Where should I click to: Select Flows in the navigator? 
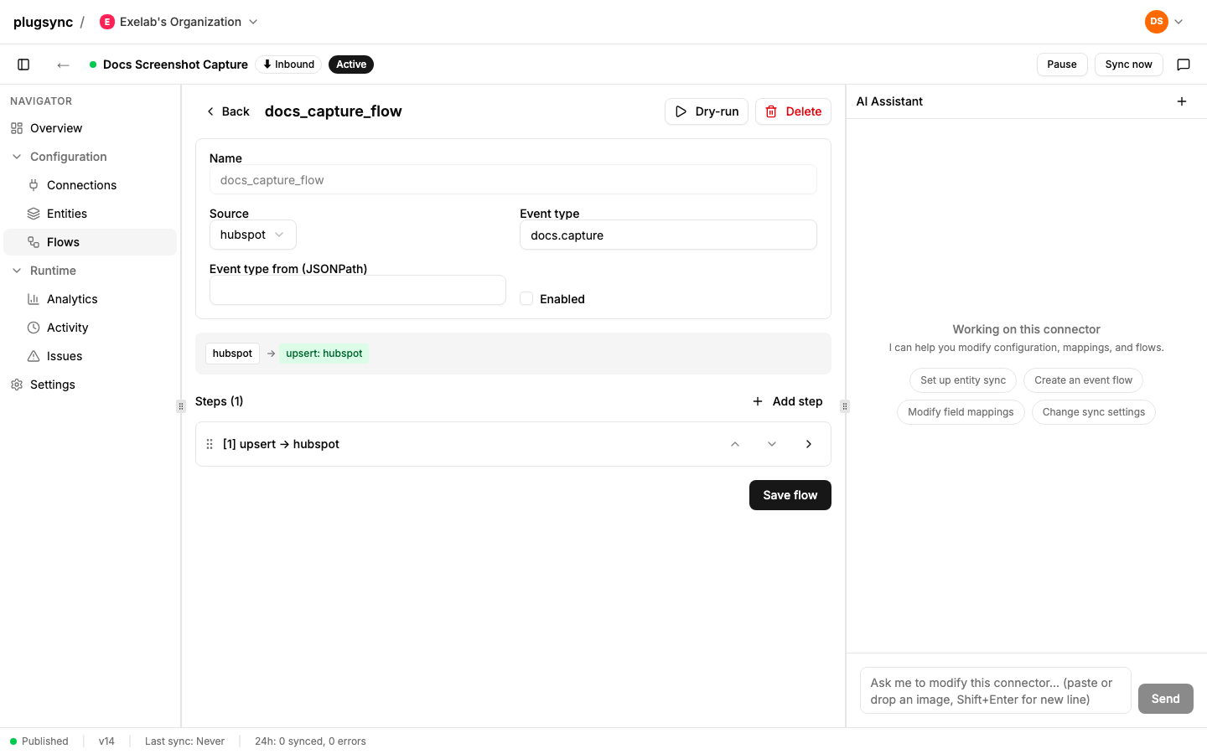point(91,242)
